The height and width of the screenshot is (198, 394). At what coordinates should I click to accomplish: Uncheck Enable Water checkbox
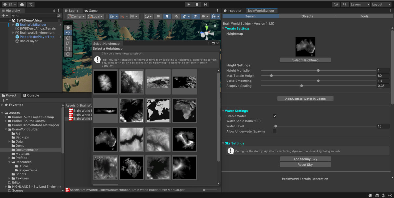(x=275, y=116)
